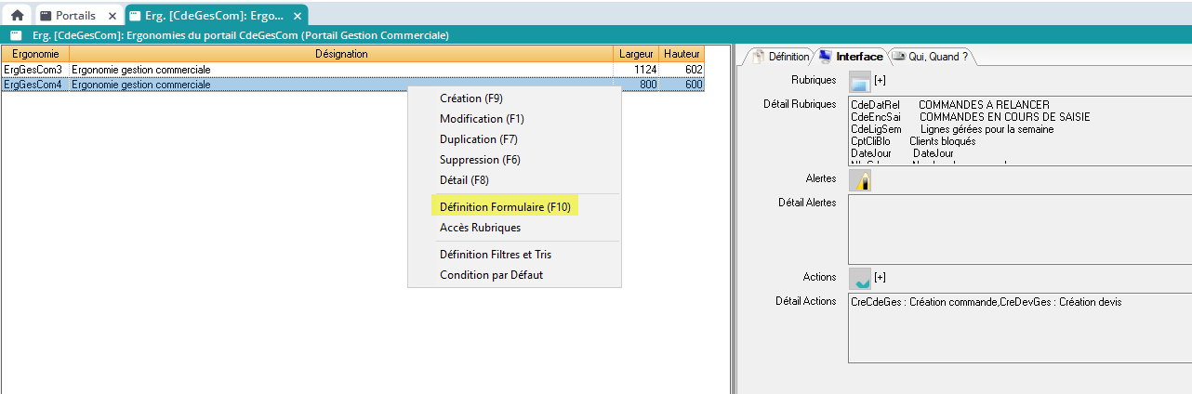Open the Définition tab

pyautogui.click(x=781, y=57)
